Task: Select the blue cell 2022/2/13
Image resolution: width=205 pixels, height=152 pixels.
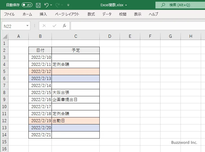Action: (x=40, y=79)
